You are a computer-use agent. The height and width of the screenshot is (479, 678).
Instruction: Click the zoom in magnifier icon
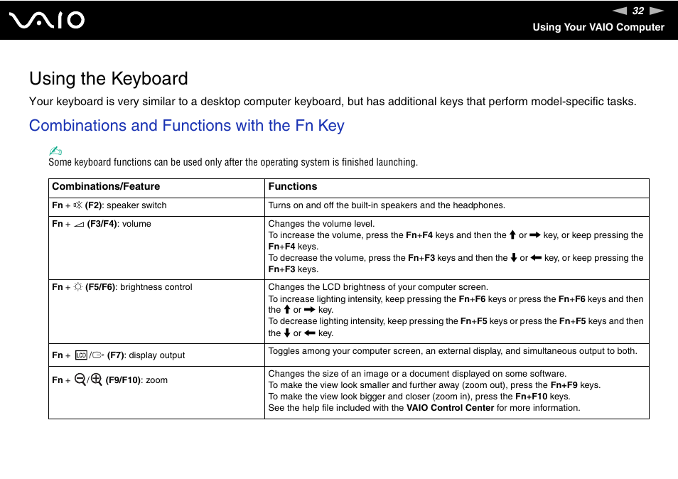pyautogui.click(x=96, y=380)
